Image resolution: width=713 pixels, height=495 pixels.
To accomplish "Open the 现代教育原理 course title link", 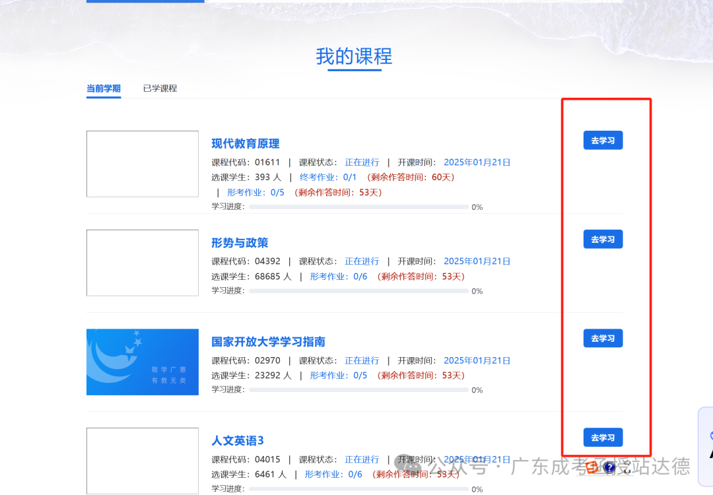I will point(246,144).
